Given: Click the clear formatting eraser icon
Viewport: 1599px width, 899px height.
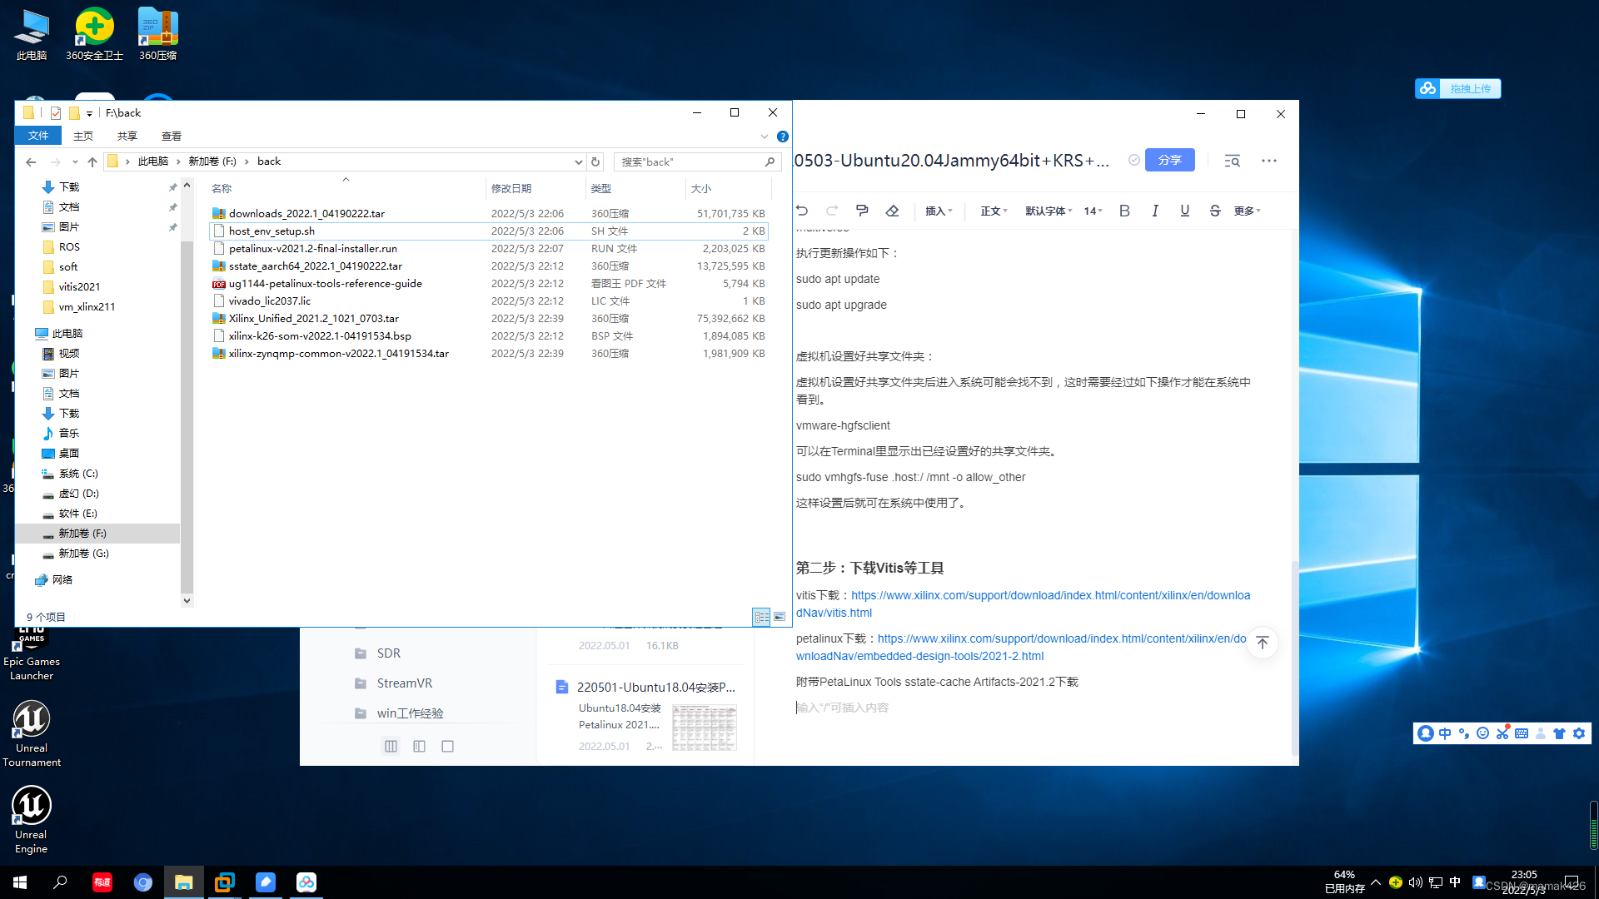Looking at the screenshot, I should [892, 211].
